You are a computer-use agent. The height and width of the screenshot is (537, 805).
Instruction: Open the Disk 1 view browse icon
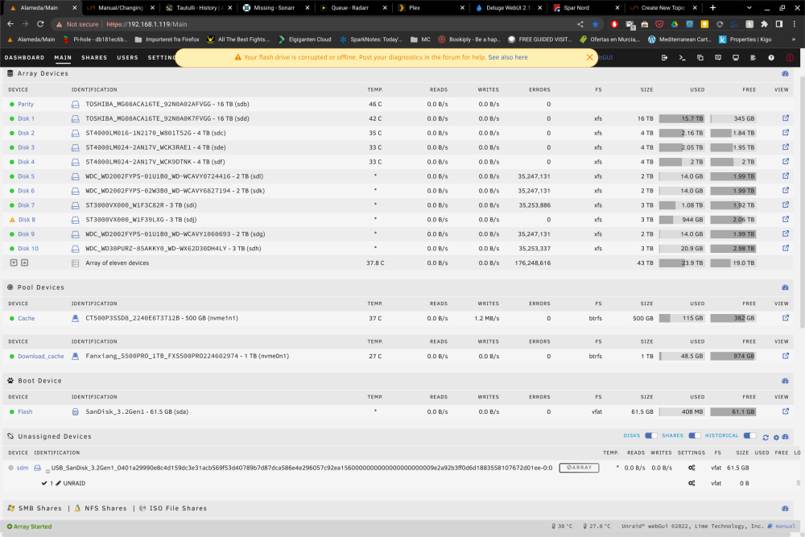(x=785, y=118)
